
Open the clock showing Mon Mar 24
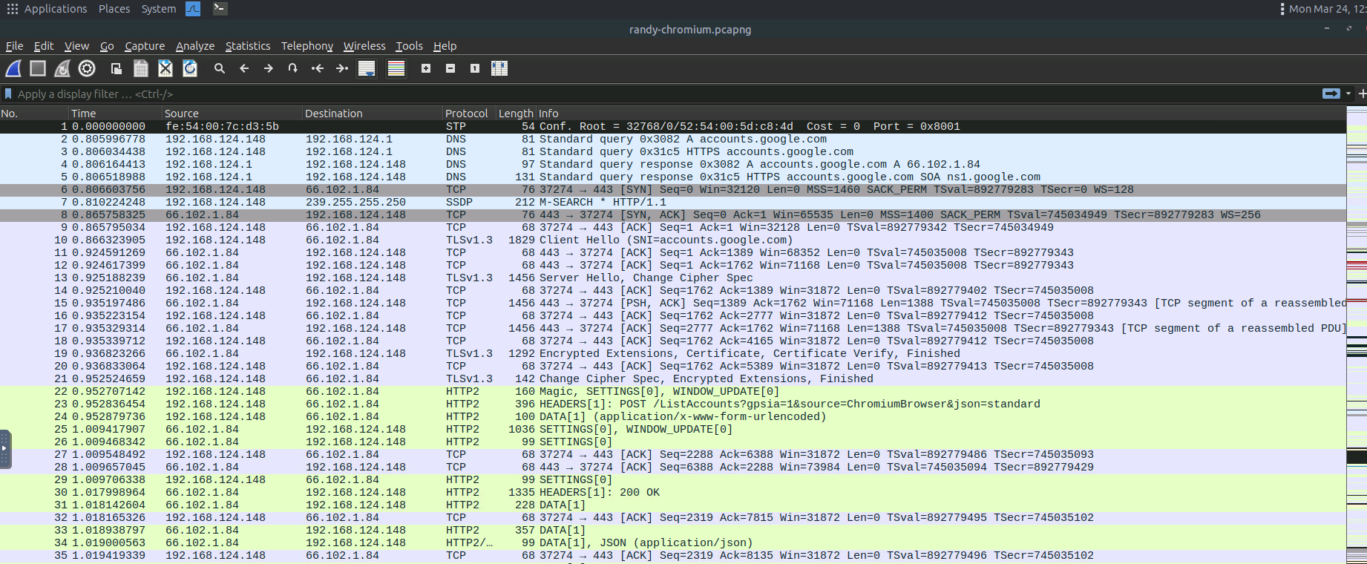tap(1328, 9)
